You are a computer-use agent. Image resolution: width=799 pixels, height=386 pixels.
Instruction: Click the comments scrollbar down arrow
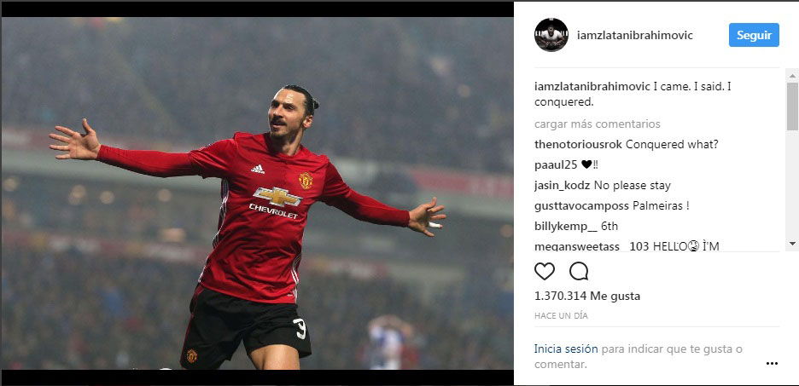[792, 243]
